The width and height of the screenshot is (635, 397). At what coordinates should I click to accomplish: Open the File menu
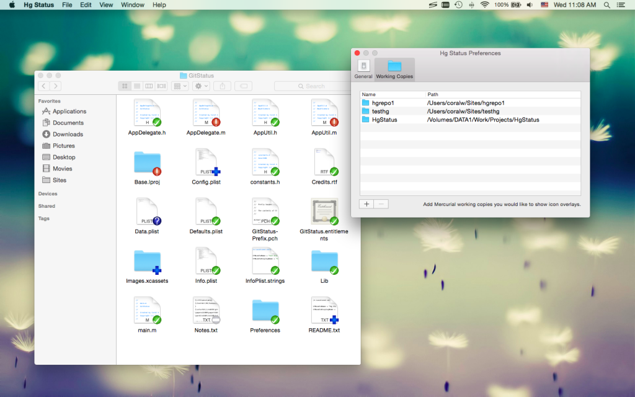(67, 5)
